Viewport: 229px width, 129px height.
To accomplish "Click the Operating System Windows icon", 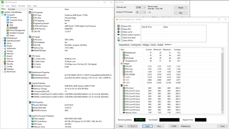I will 5,41.
